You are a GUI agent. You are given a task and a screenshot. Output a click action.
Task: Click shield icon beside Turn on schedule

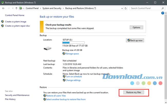pyautogui.click(x=64, y=76)
